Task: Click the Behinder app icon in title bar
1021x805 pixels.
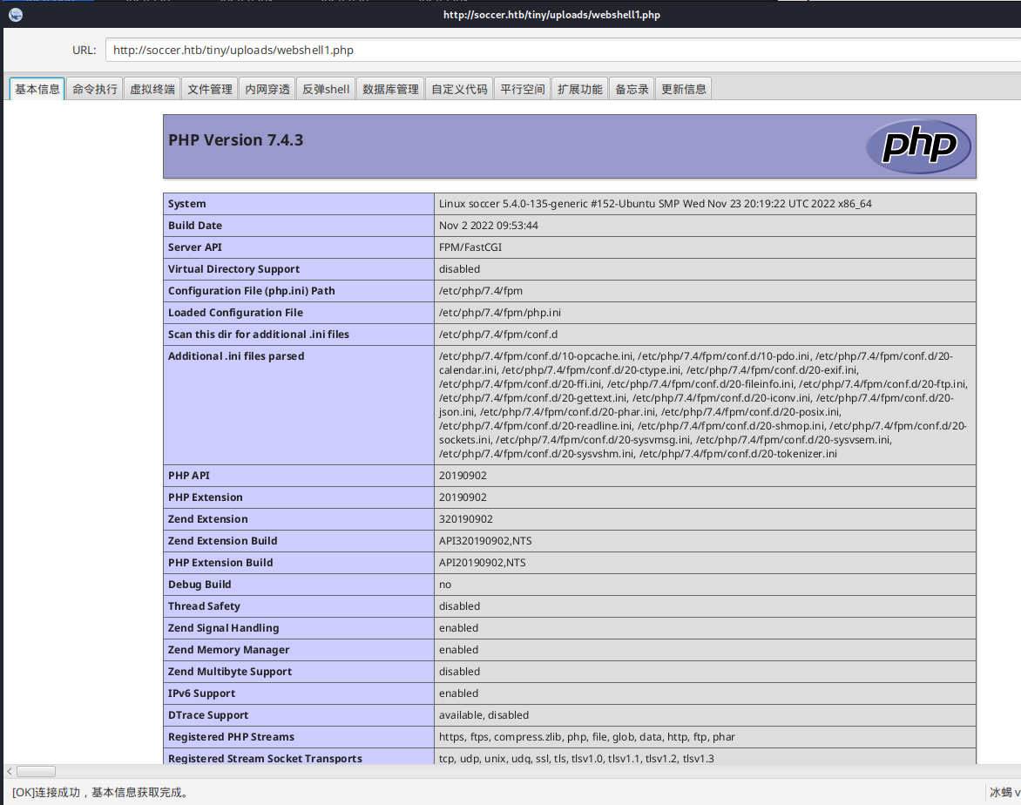Action: tap(16, 14)
